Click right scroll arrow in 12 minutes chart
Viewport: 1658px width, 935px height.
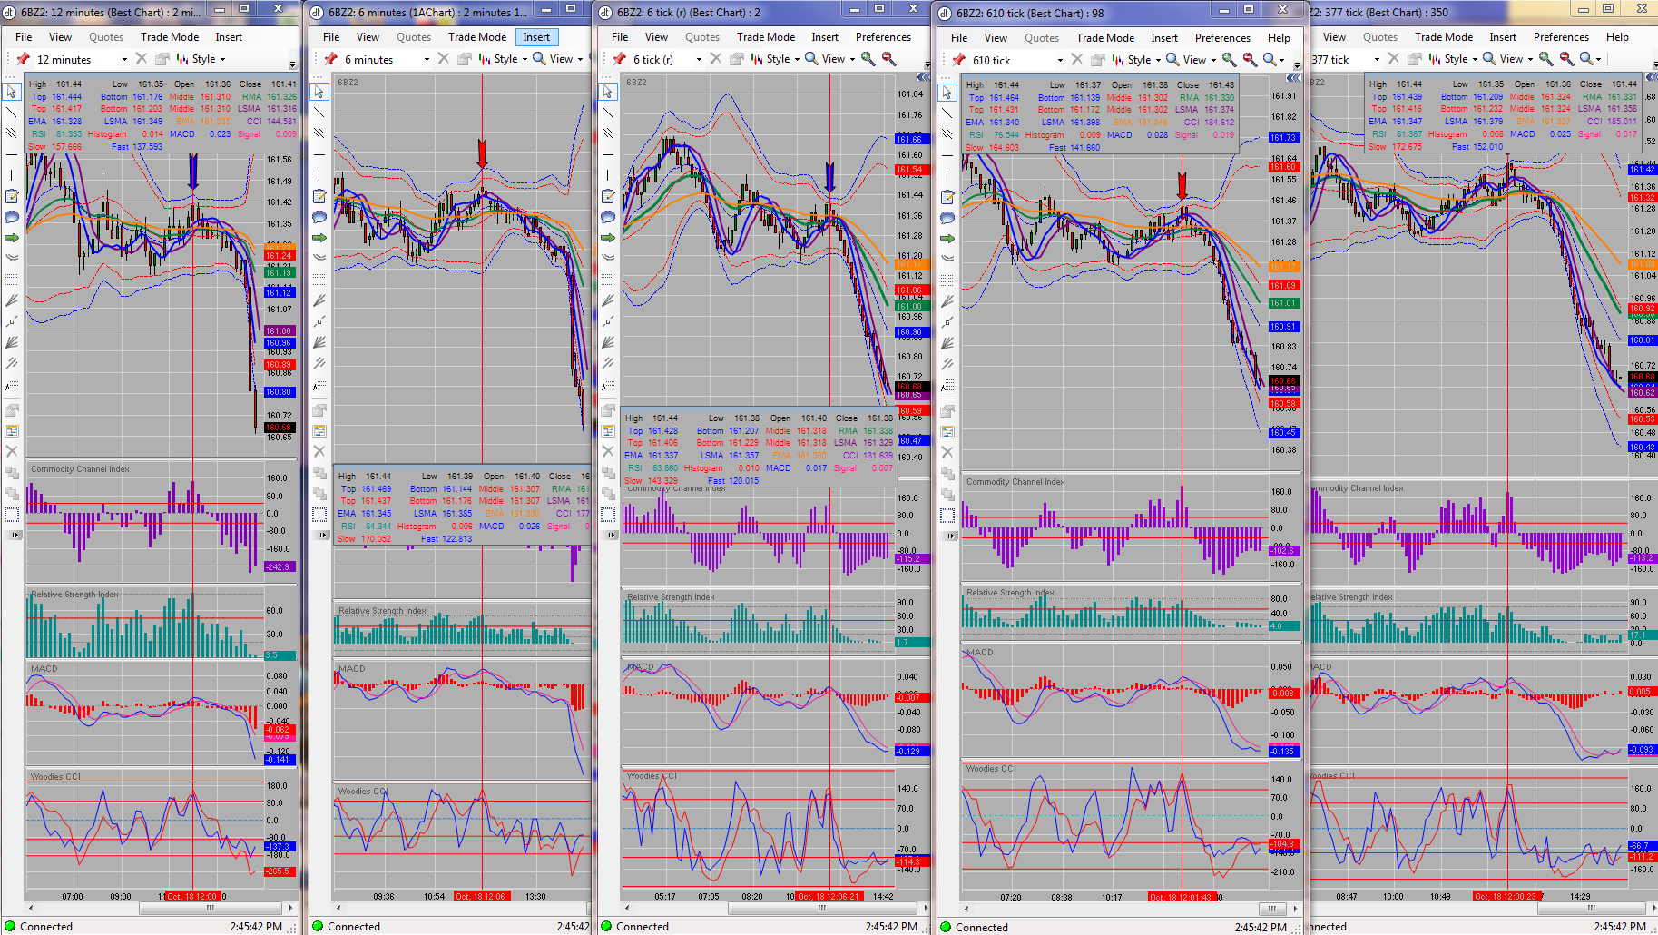coord(291,908)
